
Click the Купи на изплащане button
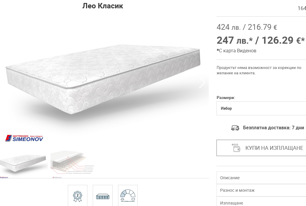click(x=261, y=148)
